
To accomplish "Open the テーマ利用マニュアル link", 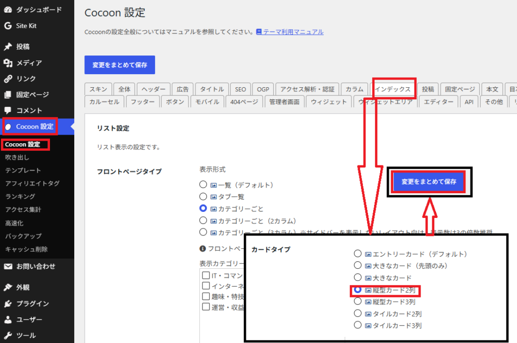I will coord(293,32).
